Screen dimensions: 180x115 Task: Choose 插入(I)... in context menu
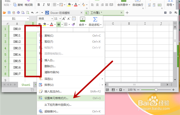[71, 60]
